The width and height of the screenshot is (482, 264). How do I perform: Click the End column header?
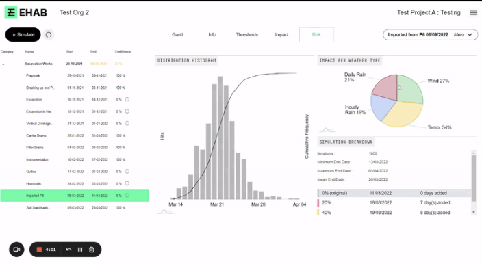click(x=93, y=51)
